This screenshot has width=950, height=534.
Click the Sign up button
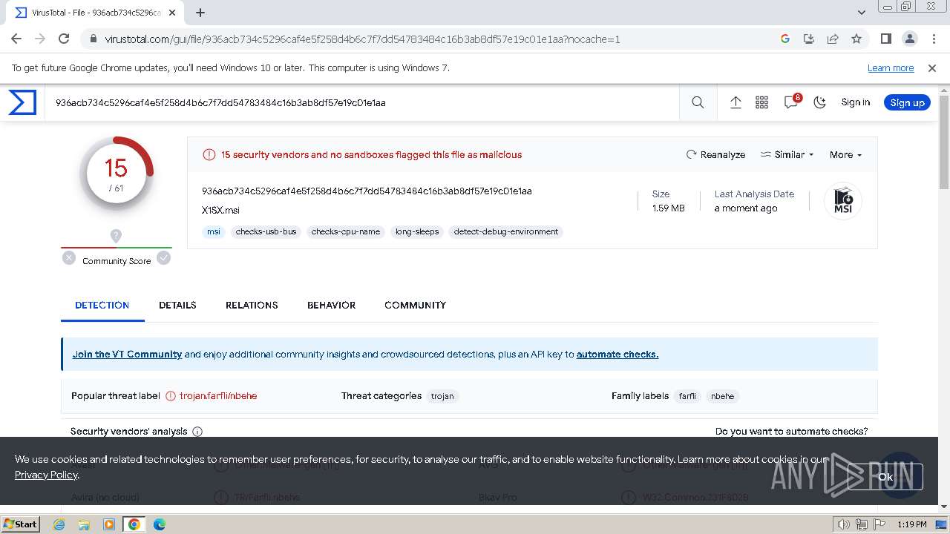coord(907,102)
